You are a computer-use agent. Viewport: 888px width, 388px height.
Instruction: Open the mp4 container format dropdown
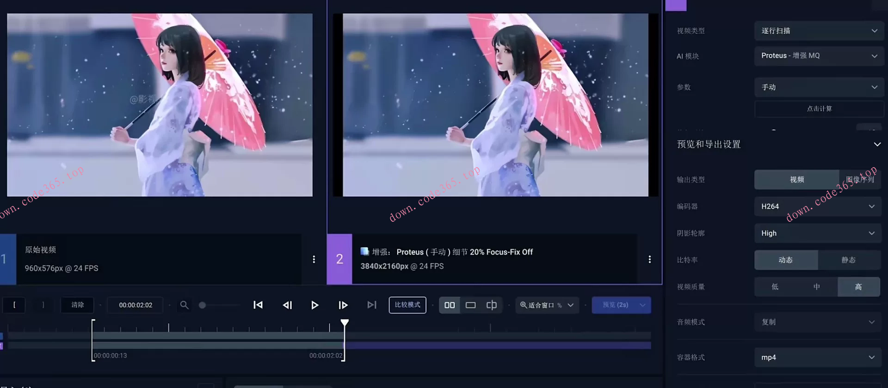[817, 358]
